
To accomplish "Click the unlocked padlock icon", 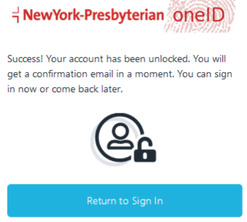I will tap(145, 149).
